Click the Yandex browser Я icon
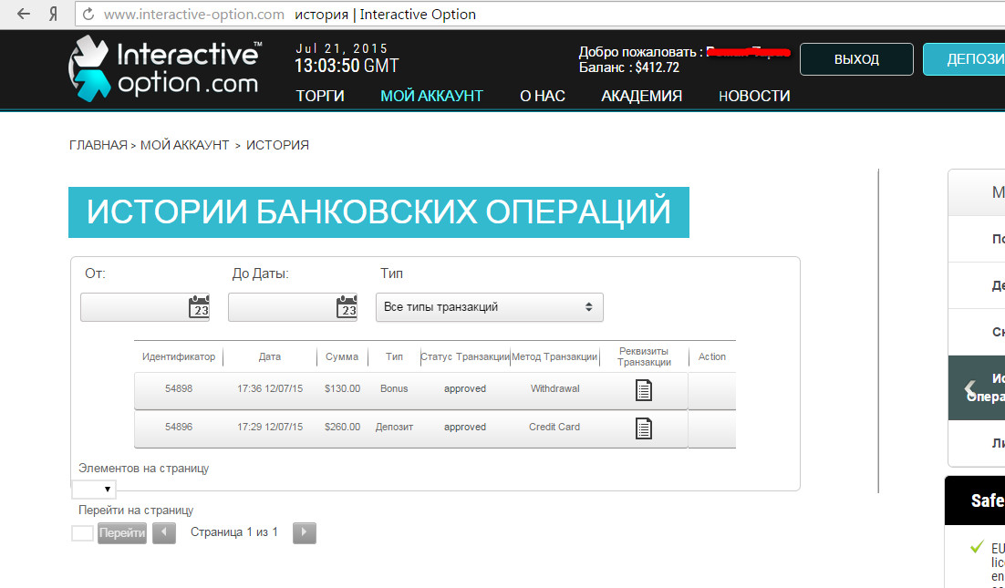The height and width of the screenshot is (588, 1005). (x=54, y=14)
